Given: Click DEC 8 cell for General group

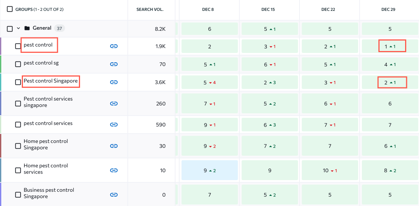Looking at the screenshot, I should tap(210, 29).
